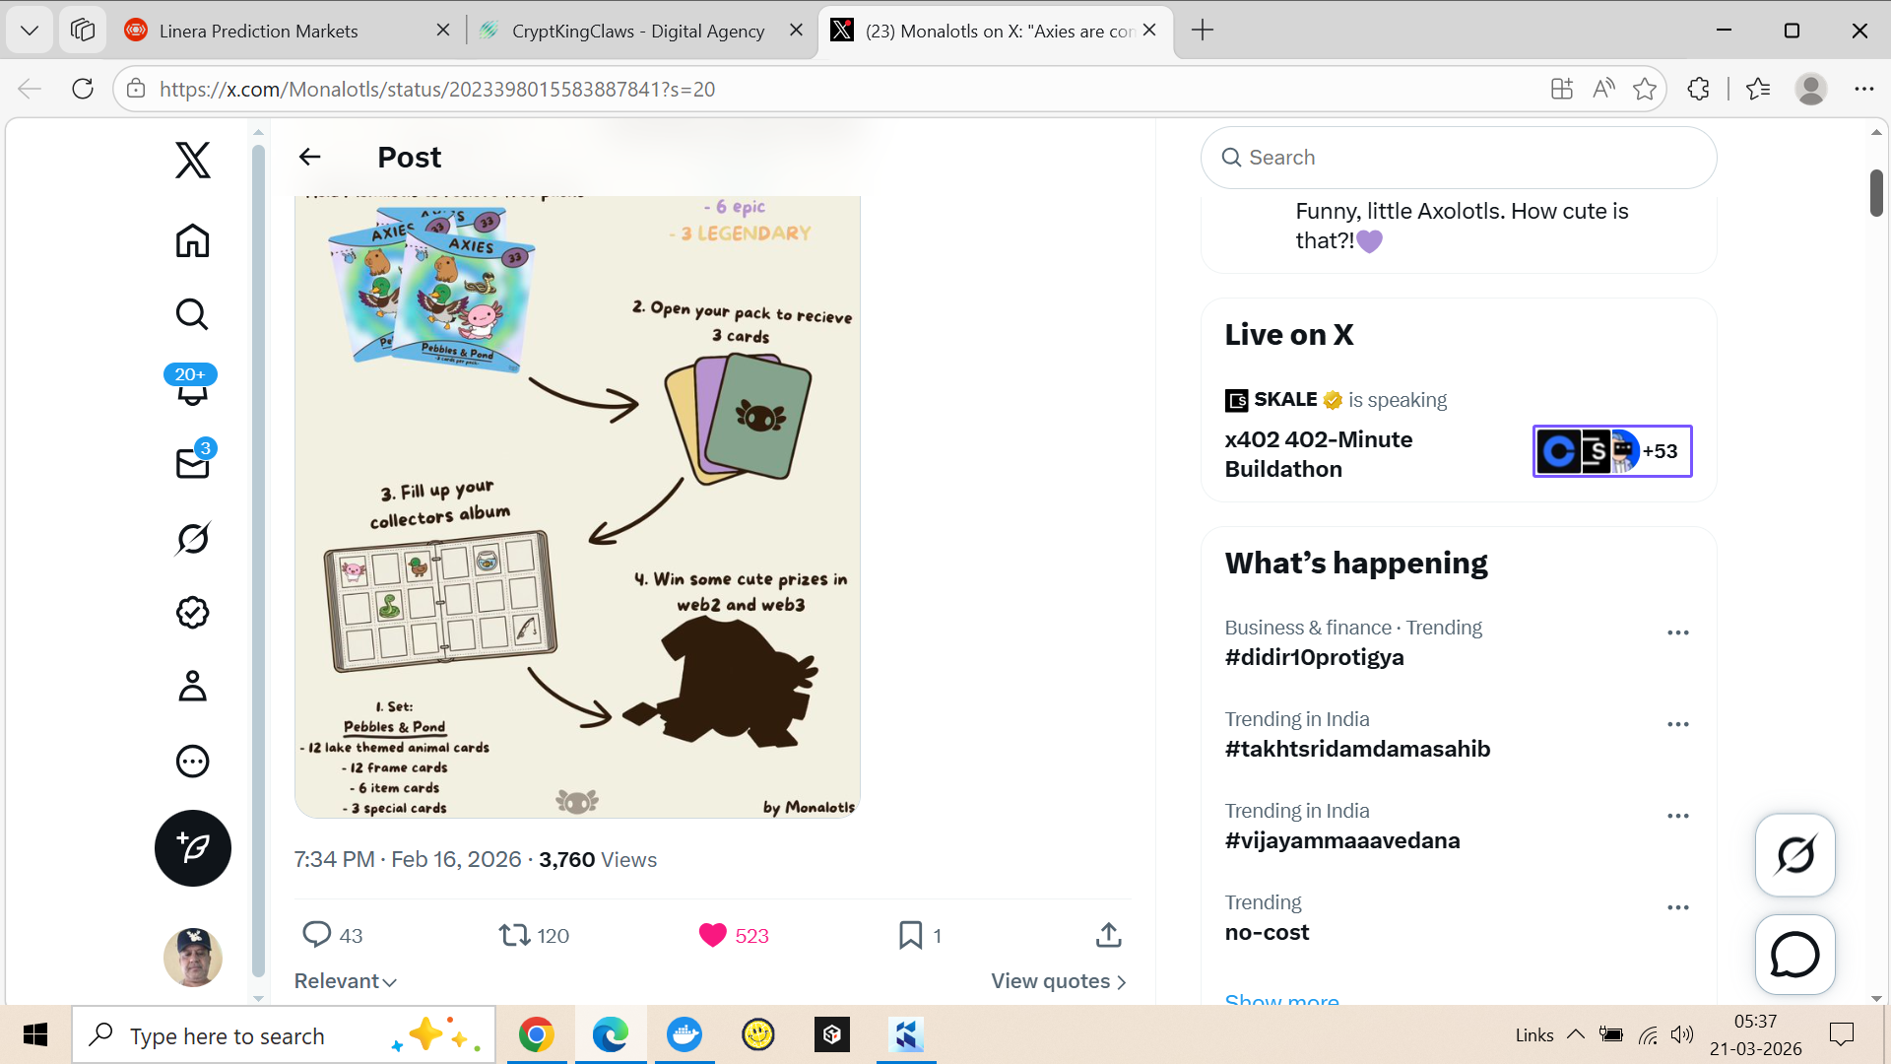Switch to Linera Prediction Markets tab

click(x=259, y=31)
